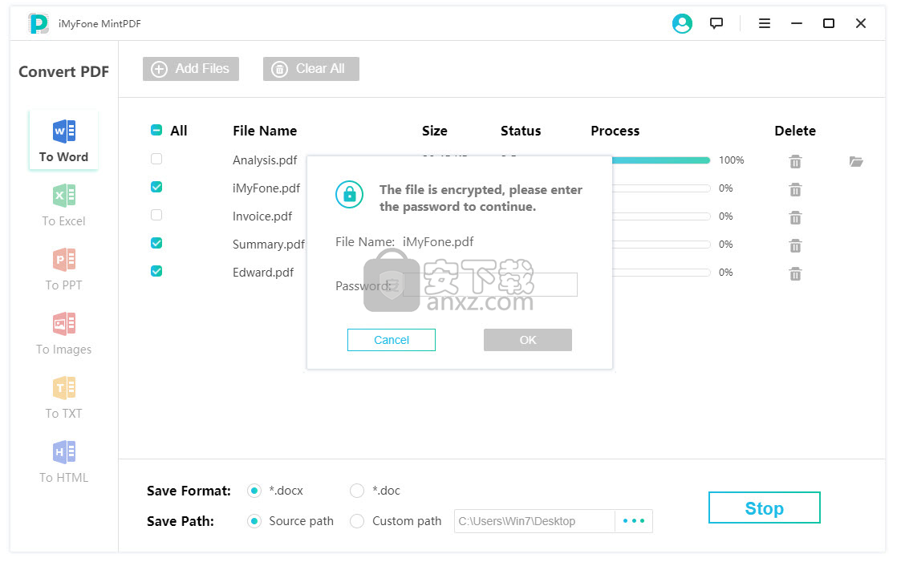The height and width of the screenshot is (562, 901).
Task: Click the Edward.pdf file name
Action: [x=263, y=272]
